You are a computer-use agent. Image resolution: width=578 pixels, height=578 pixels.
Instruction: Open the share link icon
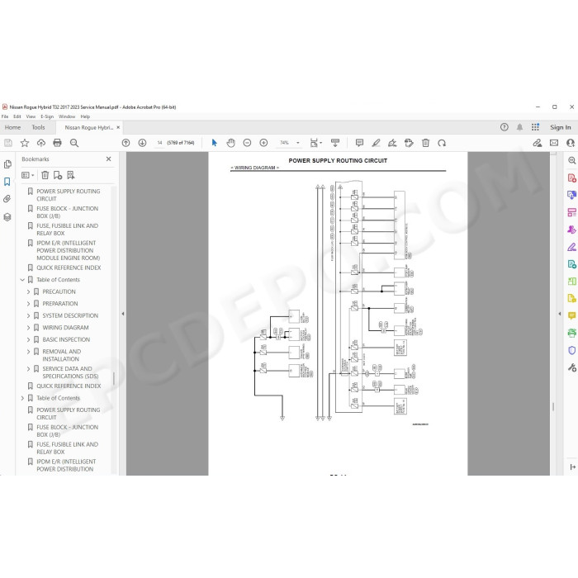click(x=538, y=143)
